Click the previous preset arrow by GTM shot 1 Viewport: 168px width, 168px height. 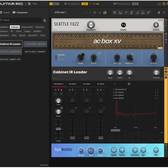pyautogui.click(x=87, y=13)
